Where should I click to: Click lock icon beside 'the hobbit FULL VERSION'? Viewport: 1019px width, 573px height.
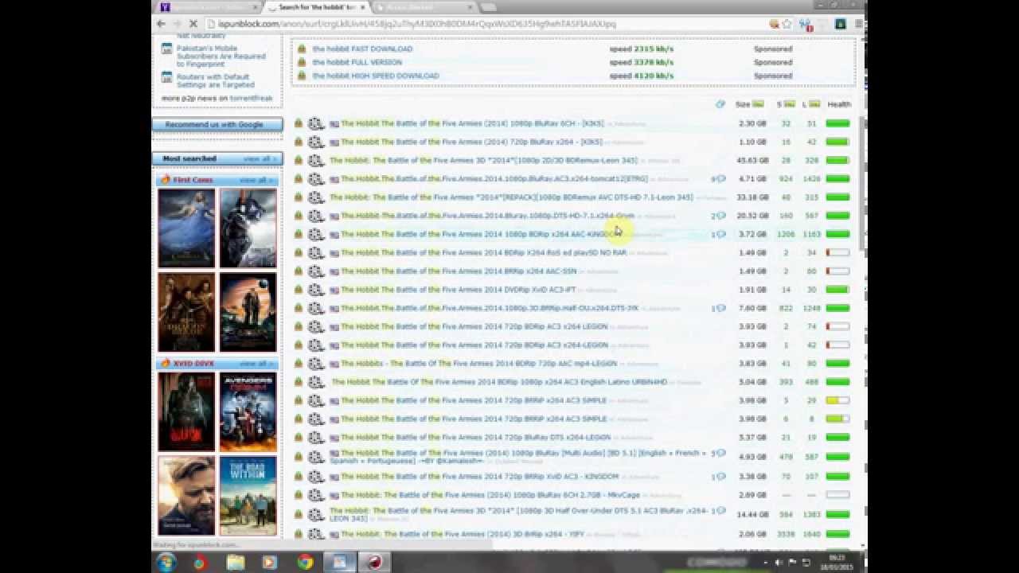pyautogui.click(x=302, y=62)
